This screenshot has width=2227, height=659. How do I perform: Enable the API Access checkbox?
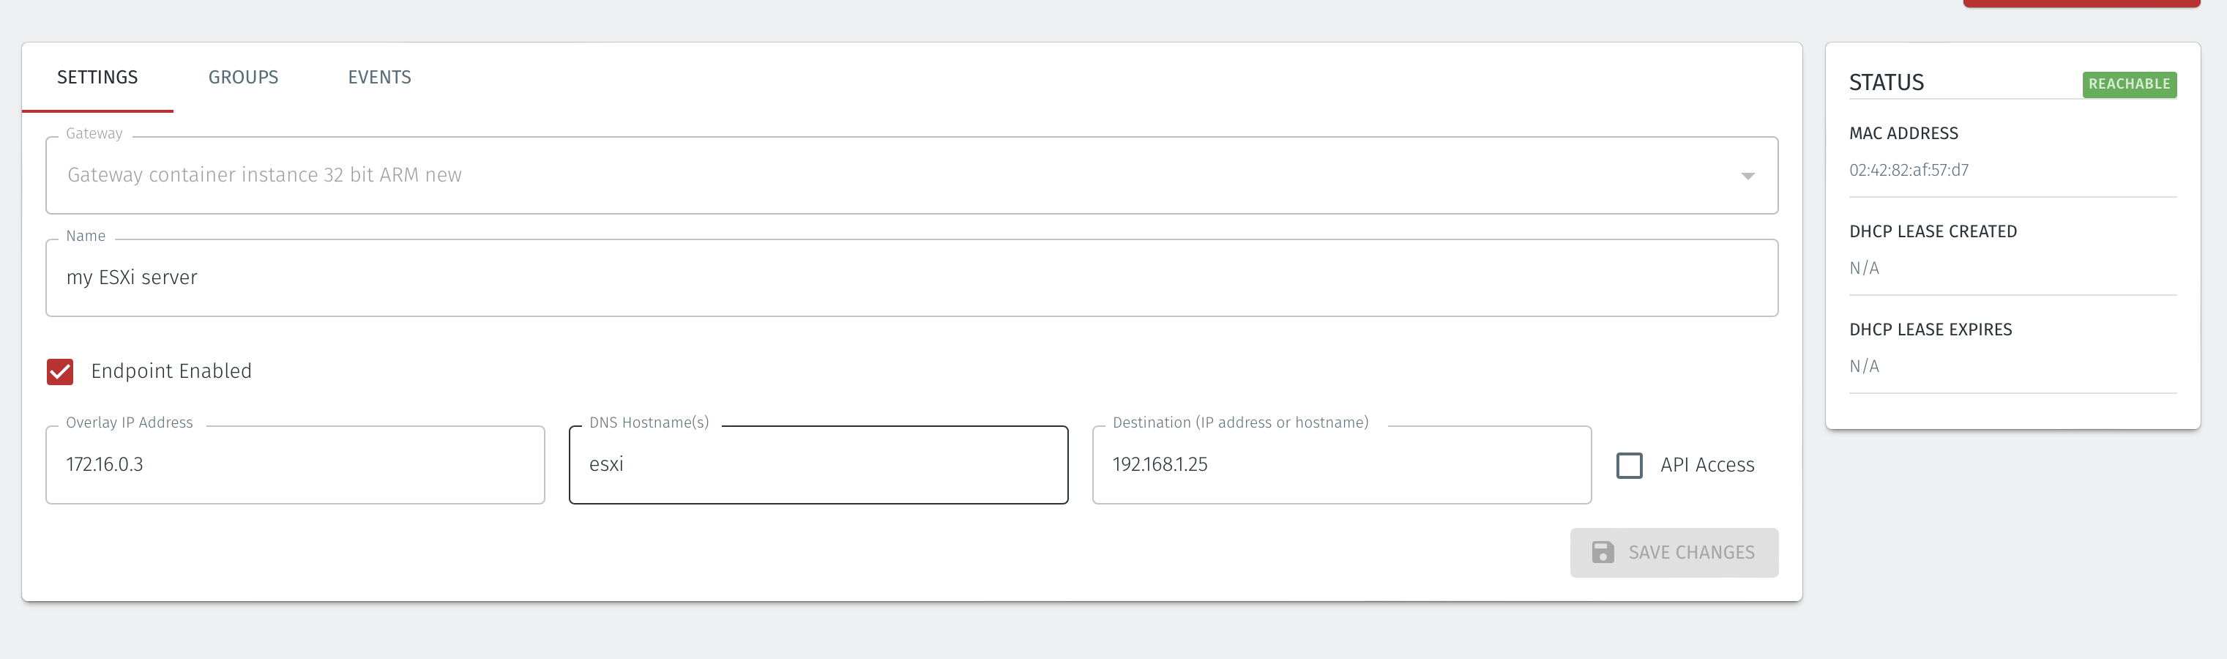[1629, 465]
